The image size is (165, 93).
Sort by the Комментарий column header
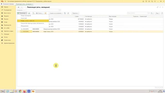[143, 17]
